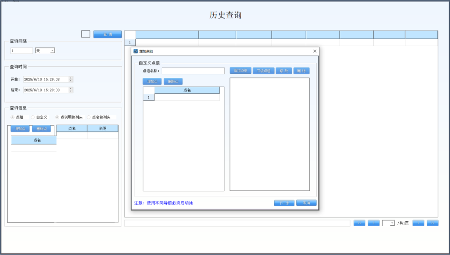450x255 pixels.
Task: Select row 1 header in results grid
Action: [130, 42]
